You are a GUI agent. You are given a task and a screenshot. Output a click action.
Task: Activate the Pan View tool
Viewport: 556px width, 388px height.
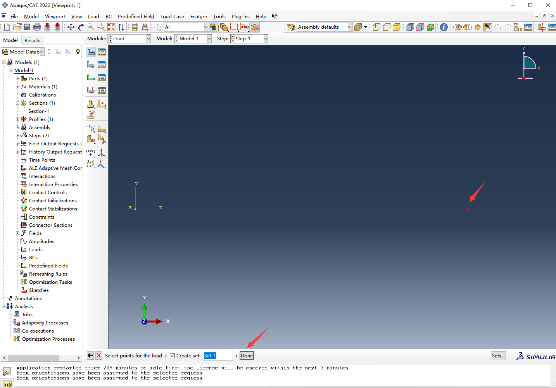pyautogui.click(x=71, y=27)
